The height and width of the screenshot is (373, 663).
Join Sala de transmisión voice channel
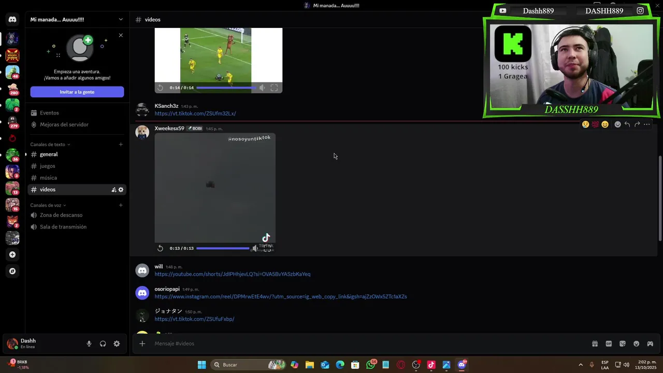[x=77, y=227]
